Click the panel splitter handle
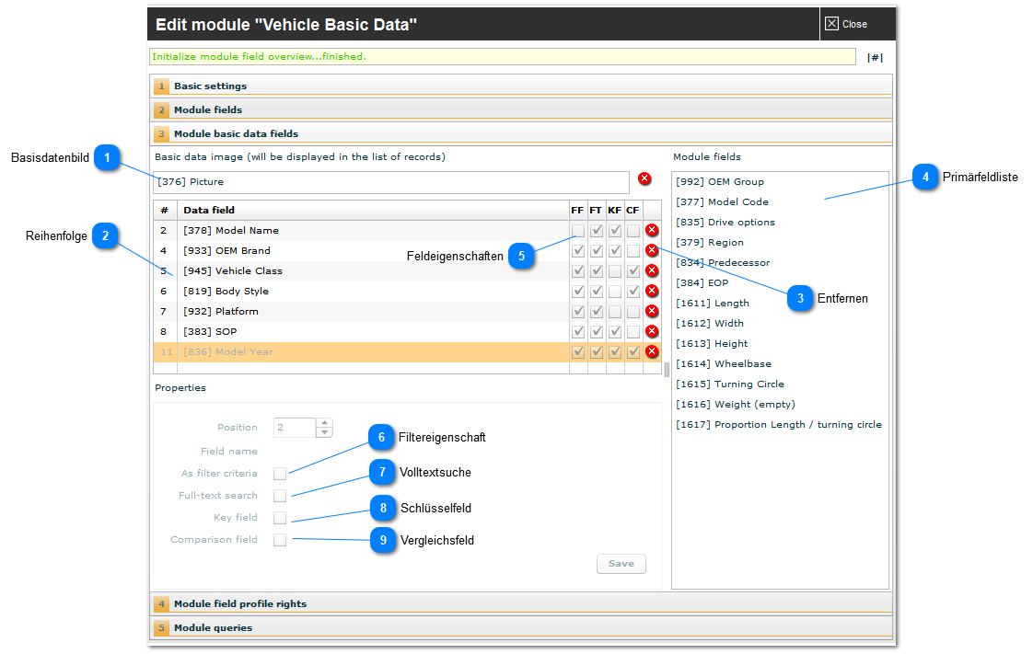This screenshot has width=1033, height=654. tap(667, 369)
